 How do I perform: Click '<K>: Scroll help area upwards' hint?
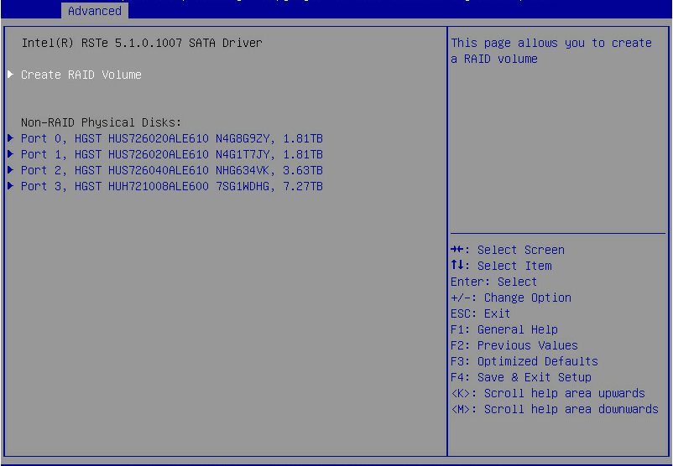point(548,393)
